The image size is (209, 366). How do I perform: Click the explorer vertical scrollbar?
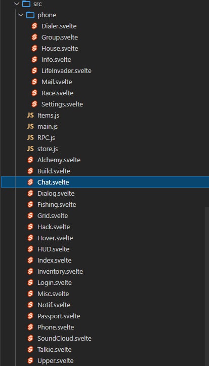coord(207,286)
